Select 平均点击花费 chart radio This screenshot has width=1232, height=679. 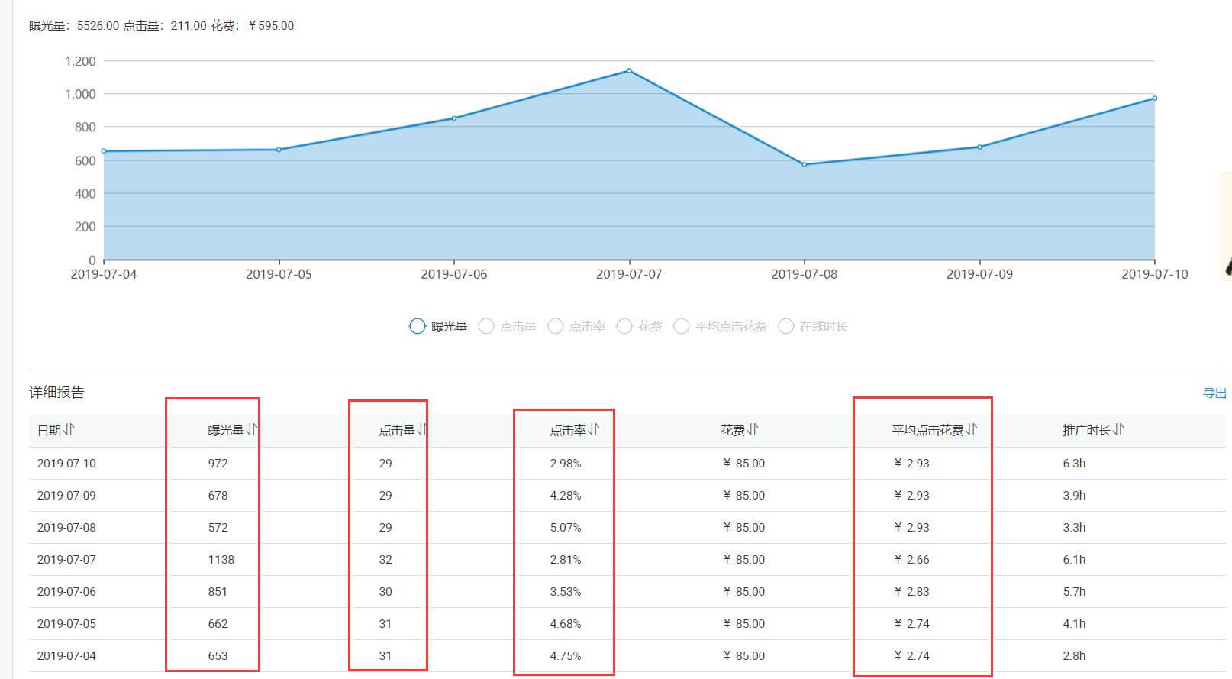[x=682, y=327]
